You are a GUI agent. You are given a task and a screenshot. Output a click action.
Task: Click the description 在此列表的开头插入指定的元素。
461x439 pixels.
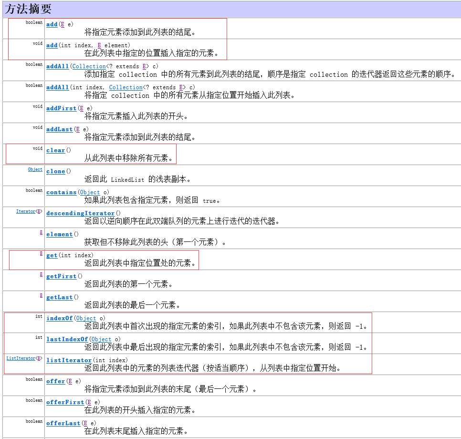click(140, 410)
